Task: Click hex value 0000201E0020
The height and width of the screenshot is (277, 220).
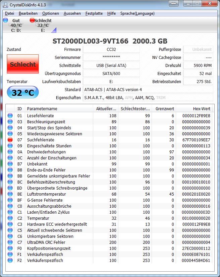Action: (x=196, y=194)
